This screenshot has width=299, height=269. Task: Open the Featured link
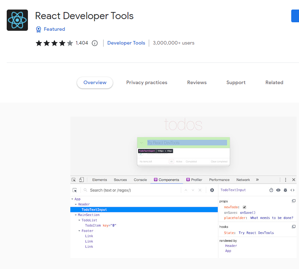[54, 29]
